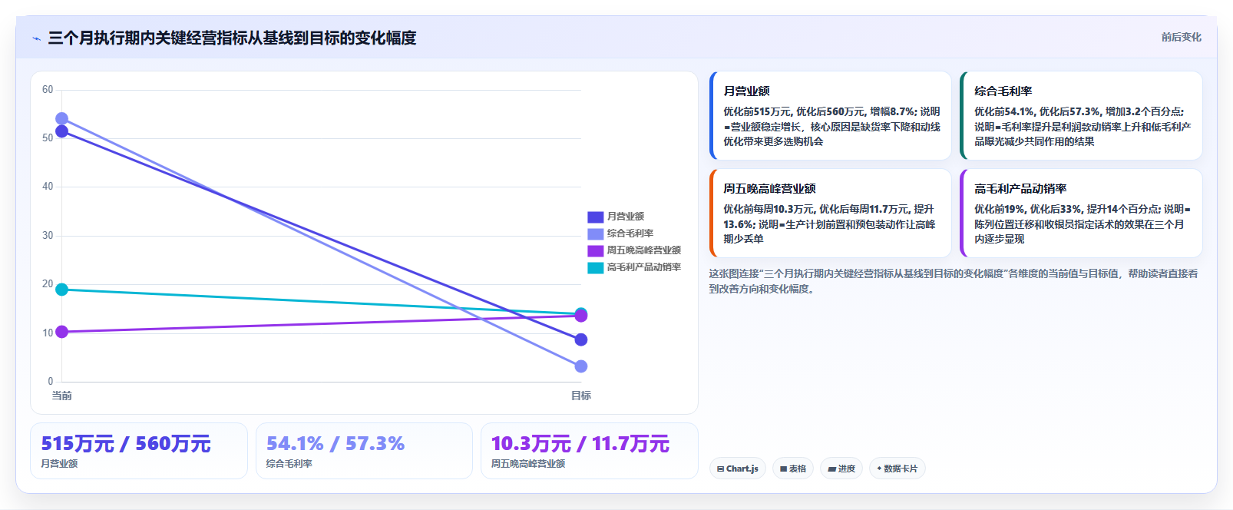The width and height of the screenshot is (1233, 510).
Task: Click 月营业额 data point at 当前
Action: [62, 131]
